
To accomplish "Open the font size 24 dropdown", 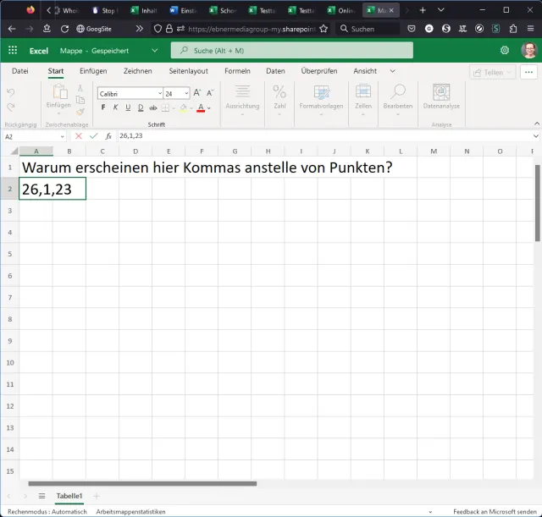I will coord(187,93).
